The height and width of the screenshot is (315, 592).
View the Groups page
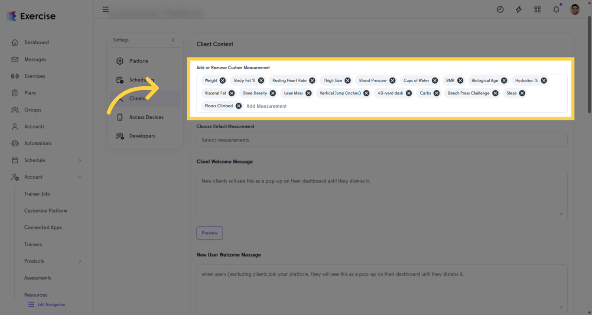pos(34,110)
